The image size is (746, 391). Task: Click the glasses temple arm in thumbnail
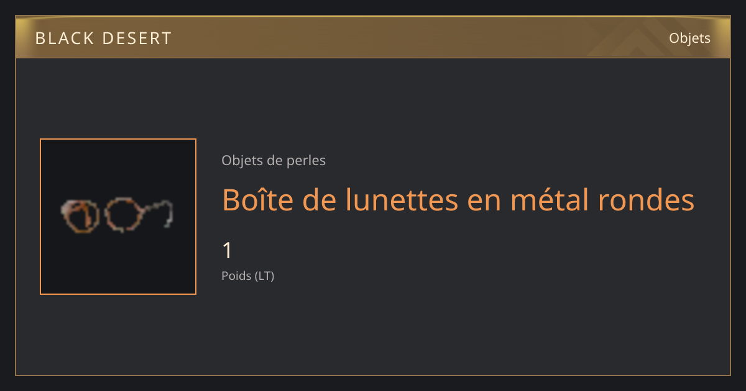point(158,212)
